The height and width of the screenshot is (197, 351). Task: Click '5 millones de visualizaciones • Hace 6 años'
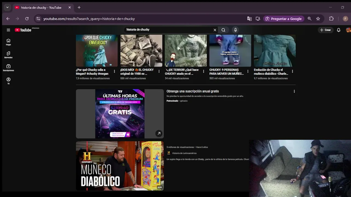tap(187, 147)
